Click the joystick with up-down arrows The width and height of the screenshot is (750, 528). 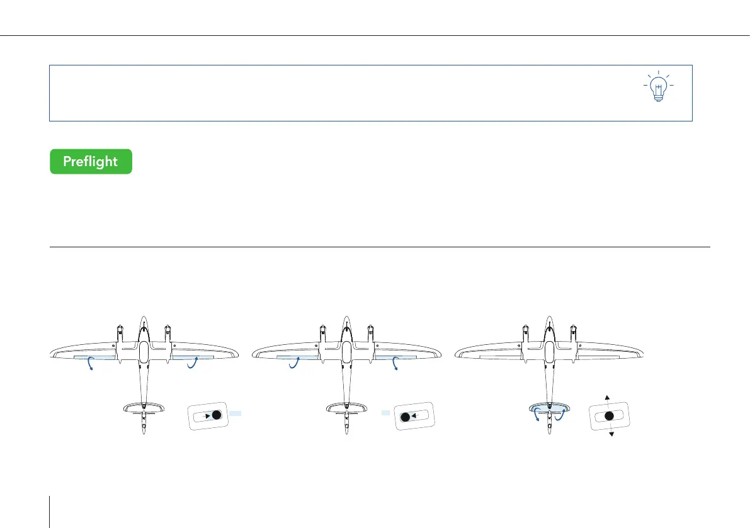click(609, 416)
